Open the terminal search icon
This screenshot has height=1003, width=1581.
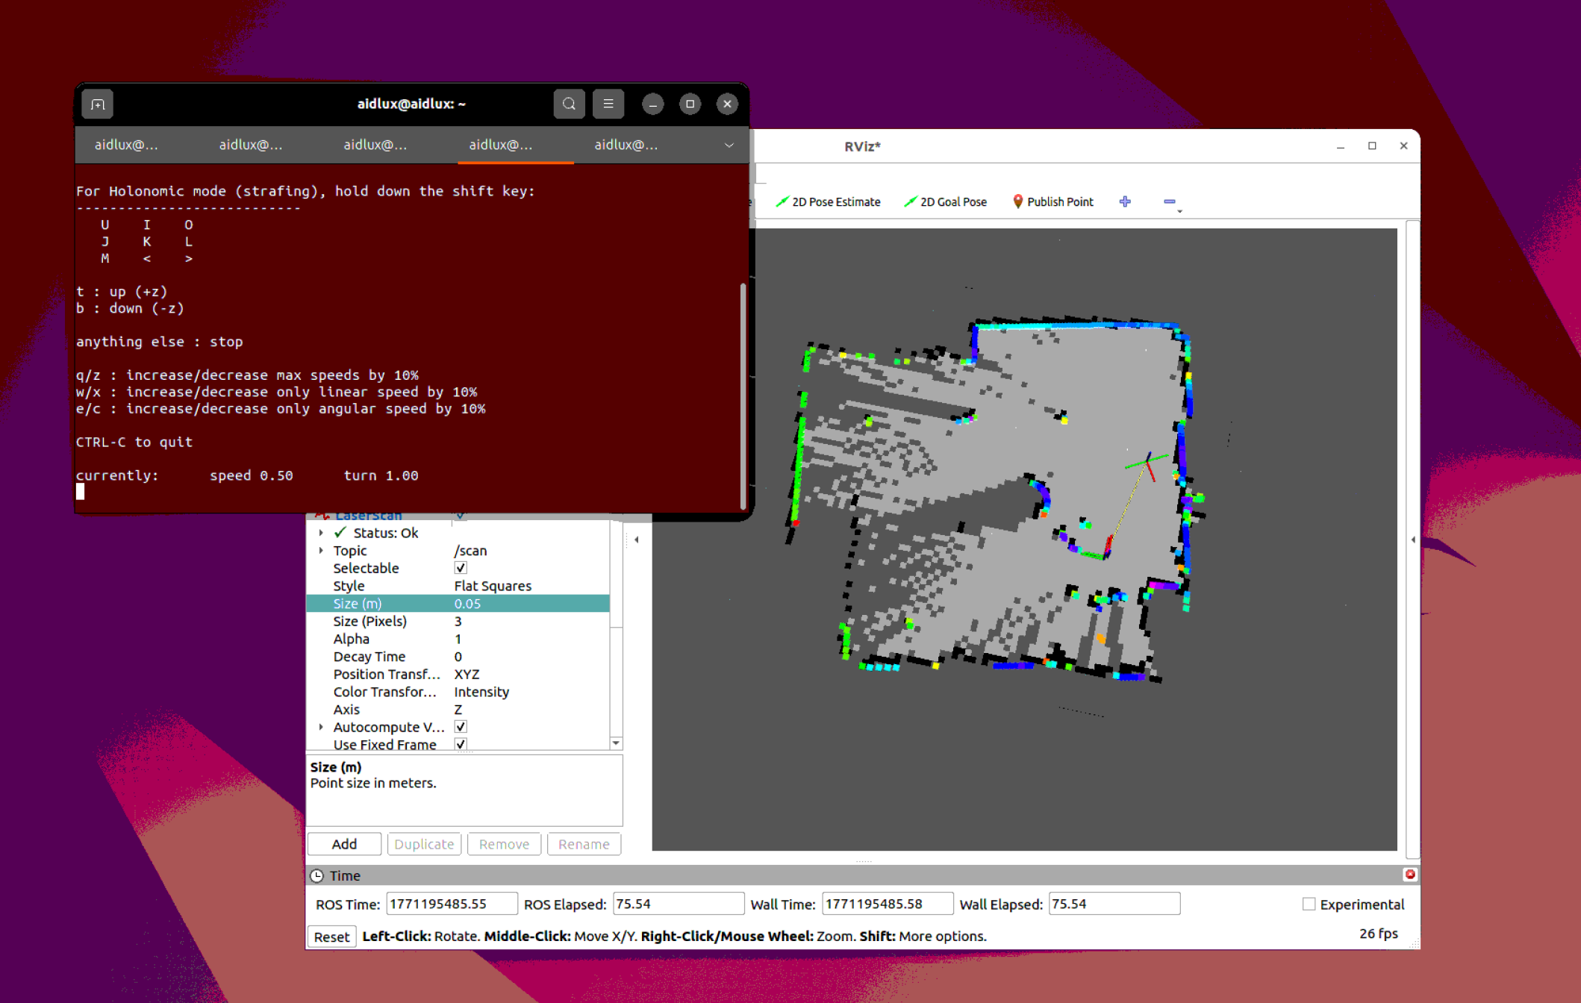[569, 104]
